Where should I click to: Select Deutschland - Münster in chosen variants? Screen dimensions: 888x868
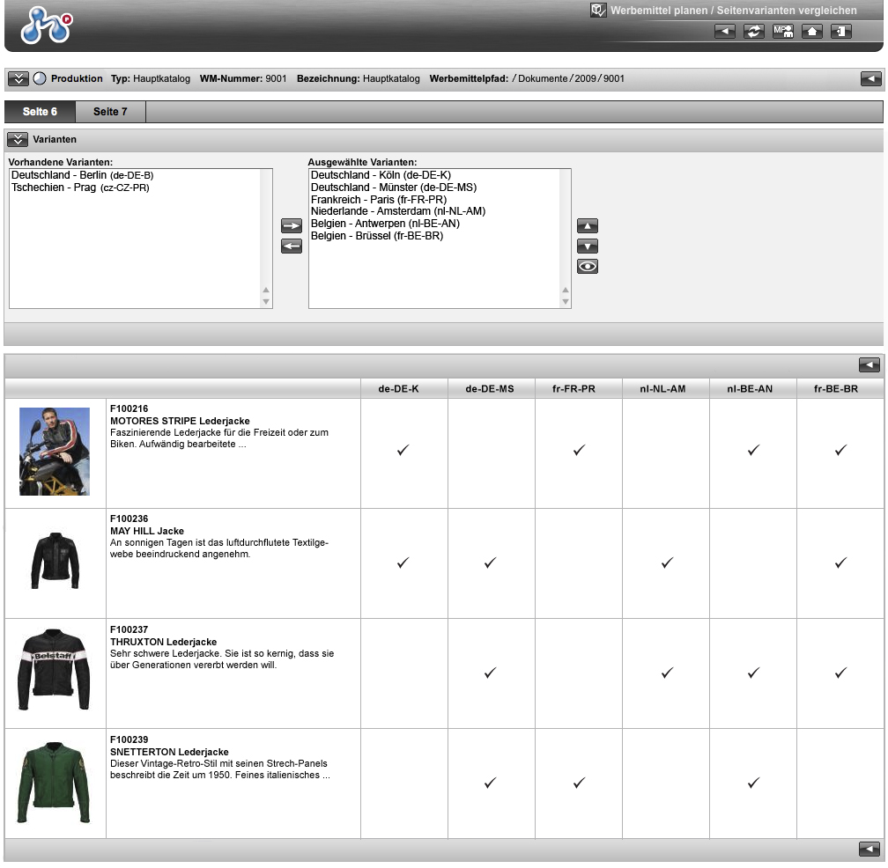coord(394,188)
